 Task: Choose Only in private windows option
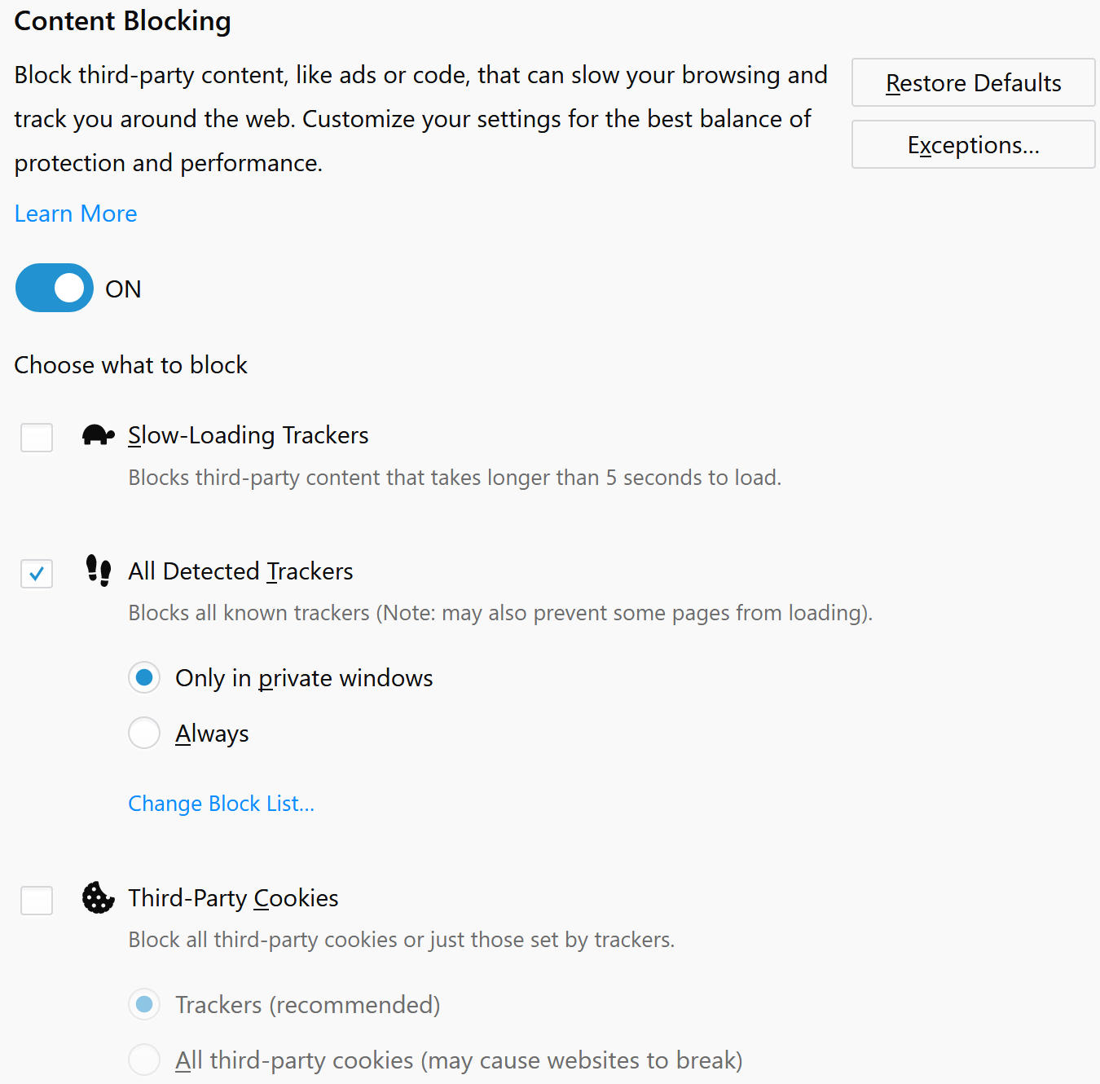click(144, 677)
